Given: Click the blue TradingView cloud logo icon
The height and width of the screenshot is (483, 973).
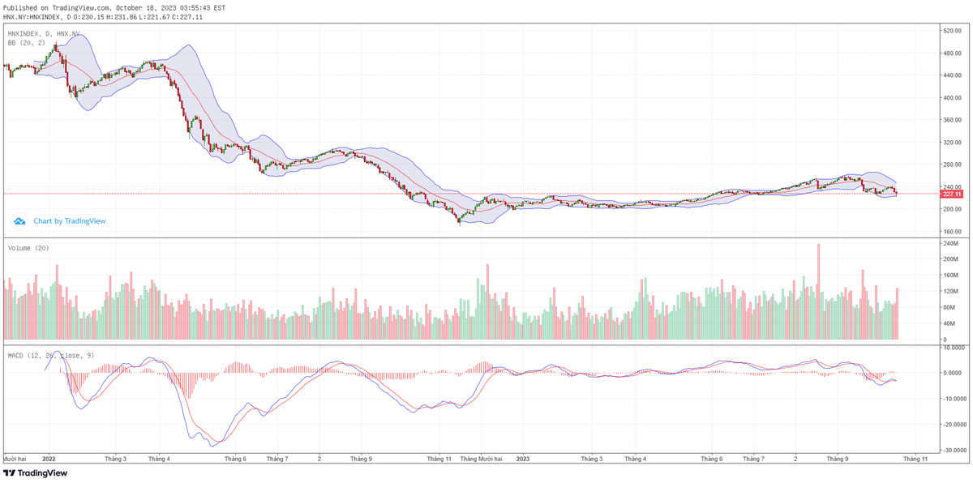Looking at the screenshot, I should pyautogui.click(x=20, y=220).
